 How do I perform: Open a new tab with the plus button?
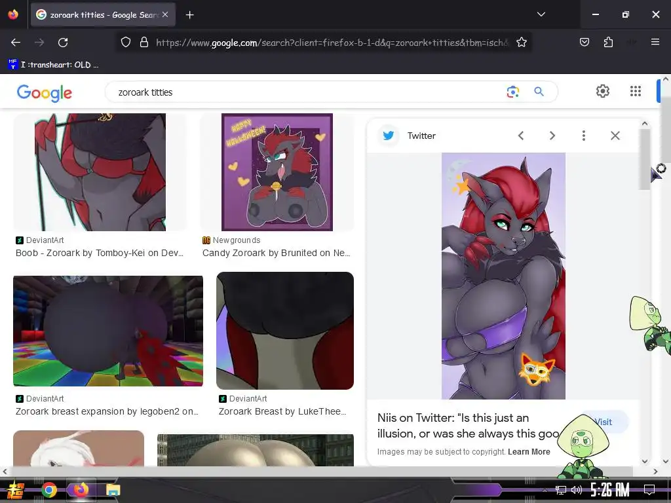(189, 15)
